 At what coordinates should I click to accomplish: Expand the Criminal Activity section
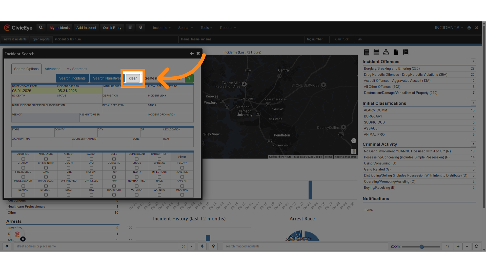tap(473, 144)
